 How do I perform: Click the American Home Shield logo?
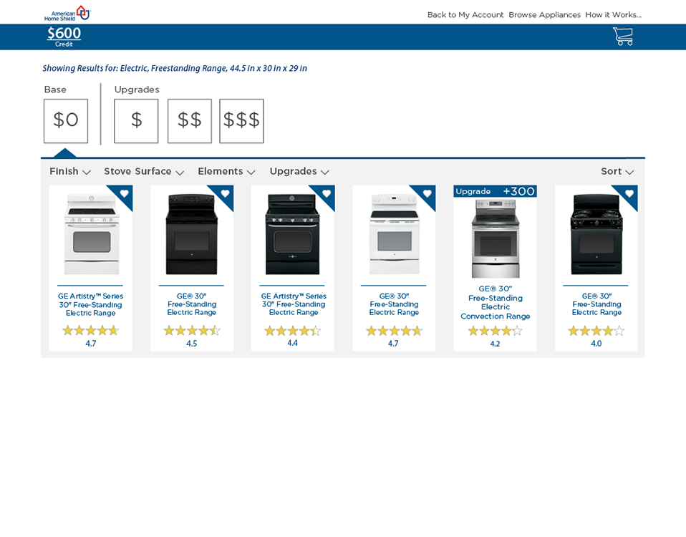coord(67,14)
